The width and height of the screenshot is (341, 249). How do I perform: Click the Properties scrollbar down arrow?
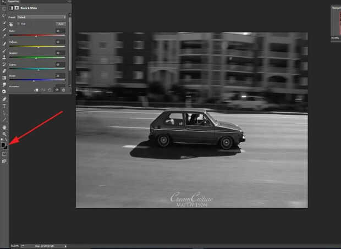70,85
